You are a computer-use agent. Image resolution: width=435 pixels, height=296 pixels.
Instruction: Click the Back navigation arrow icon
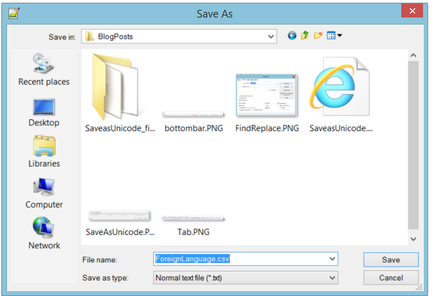(x=292, y=36)
